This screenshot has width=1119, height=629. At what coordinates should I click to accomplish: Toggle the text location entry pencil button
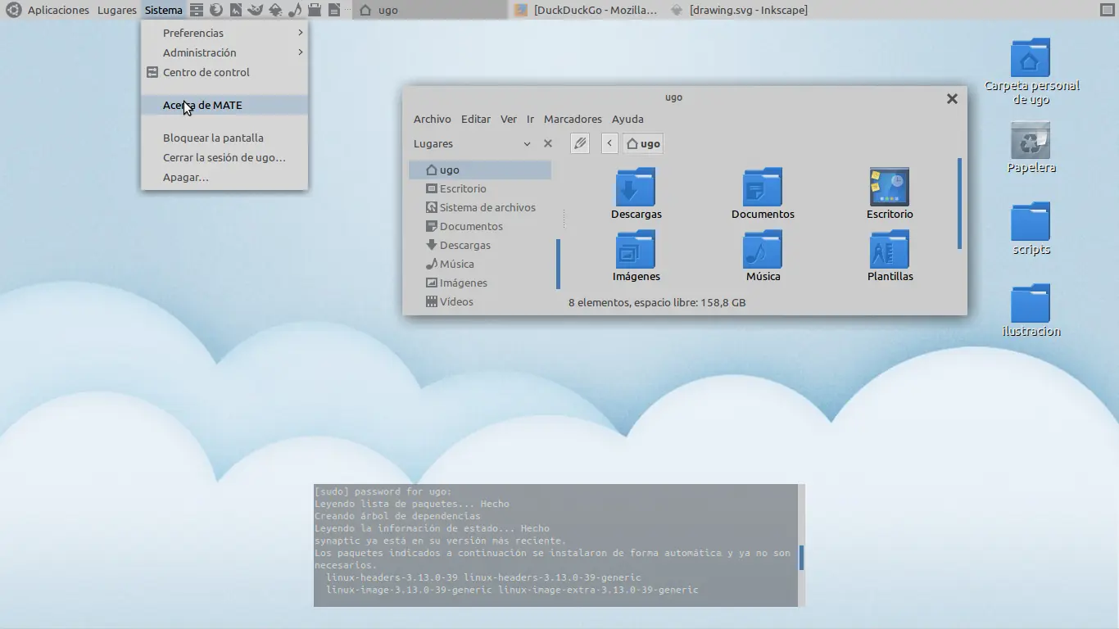point(580,143)
